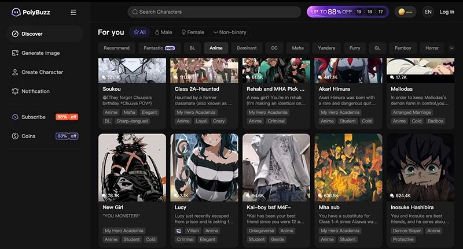The image size is (463, 249).
Task: Click the 78.7K chat count on New Girl
Action: click(x=111, y=196)
